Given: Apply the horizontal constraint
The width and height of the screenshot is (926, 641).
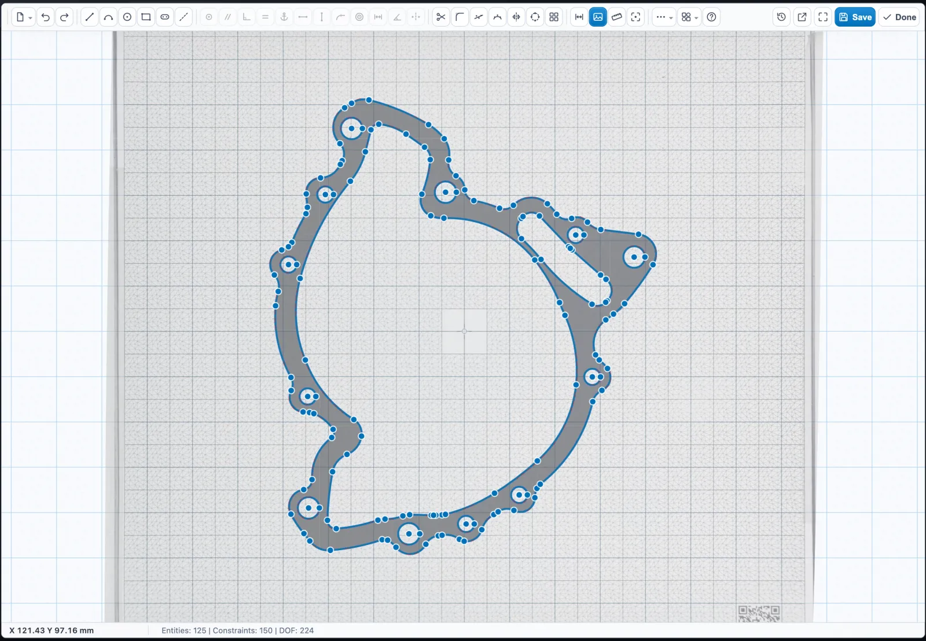Looking at the screenshot, I should click(x=303, y=17).
